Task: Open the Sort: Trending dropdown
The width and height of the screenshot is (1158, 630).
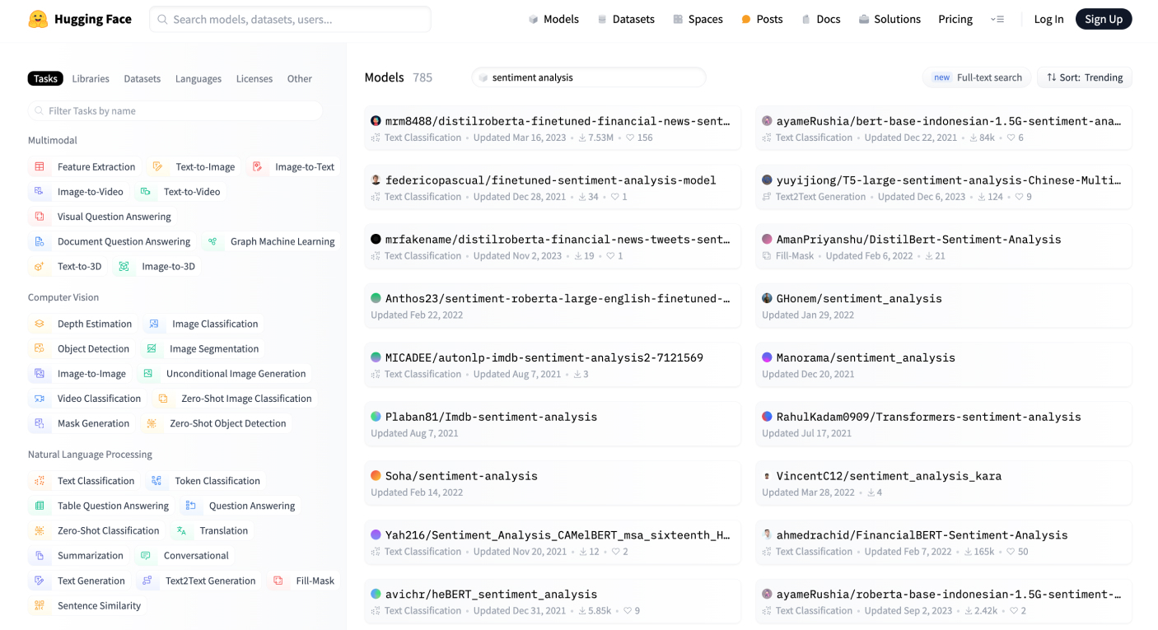Action: (1084, 77)
